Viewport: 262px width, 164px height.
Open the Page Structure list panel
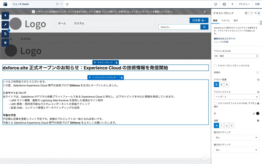(x=5, y=34)
